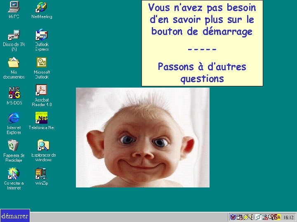Click the ZA ZoneAlarm tray icon

pos(277,217)
